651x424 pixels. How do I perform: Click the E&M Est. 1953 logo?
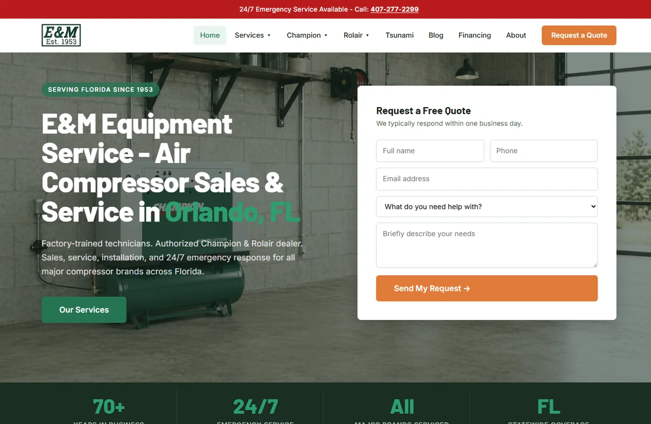pyautogui.click(x=61, y=35)
